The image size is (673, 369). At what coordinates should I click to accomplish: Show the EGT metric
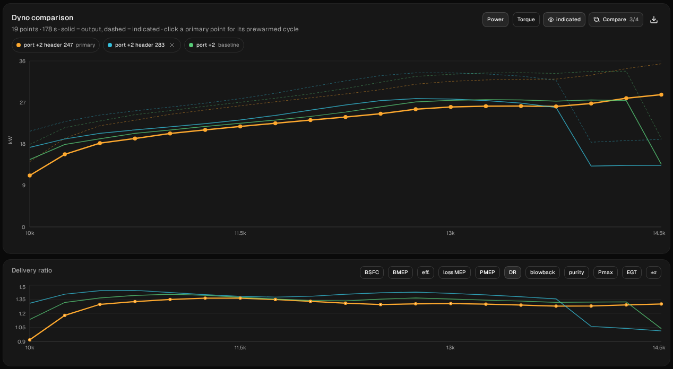pos(632,273)
